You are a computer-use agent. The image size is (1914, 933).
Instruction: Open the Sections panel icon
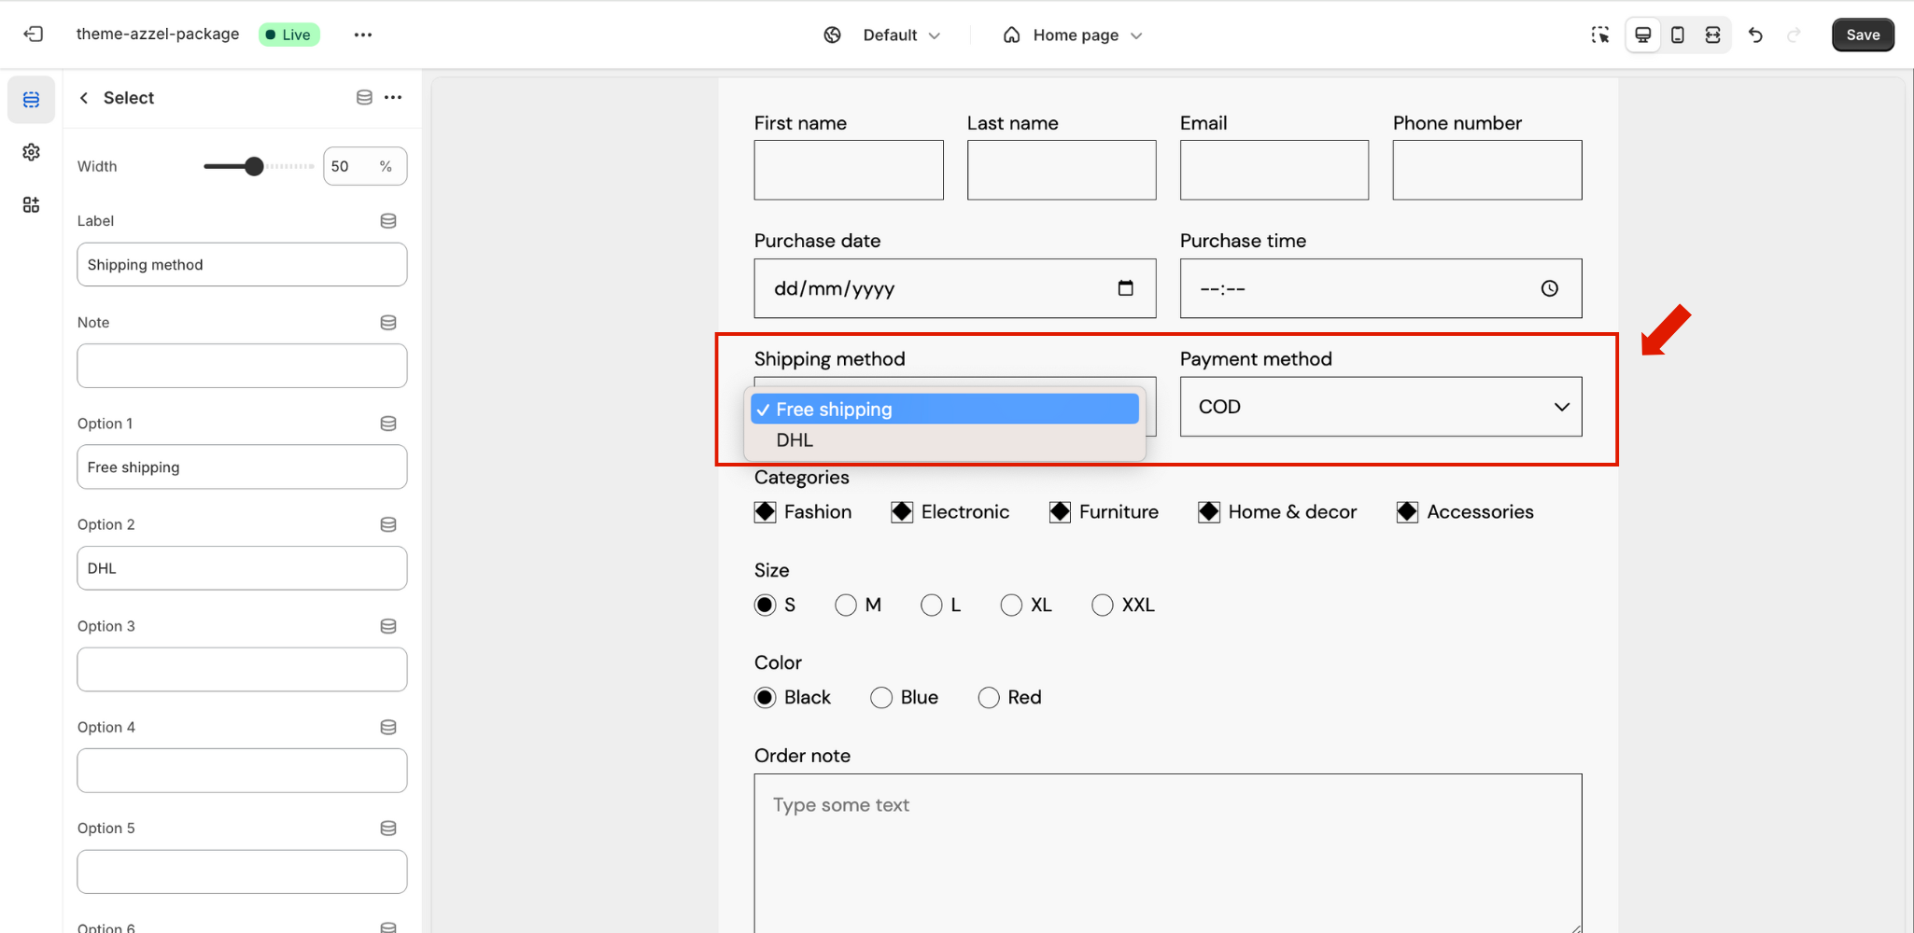(x=31, y=99)
